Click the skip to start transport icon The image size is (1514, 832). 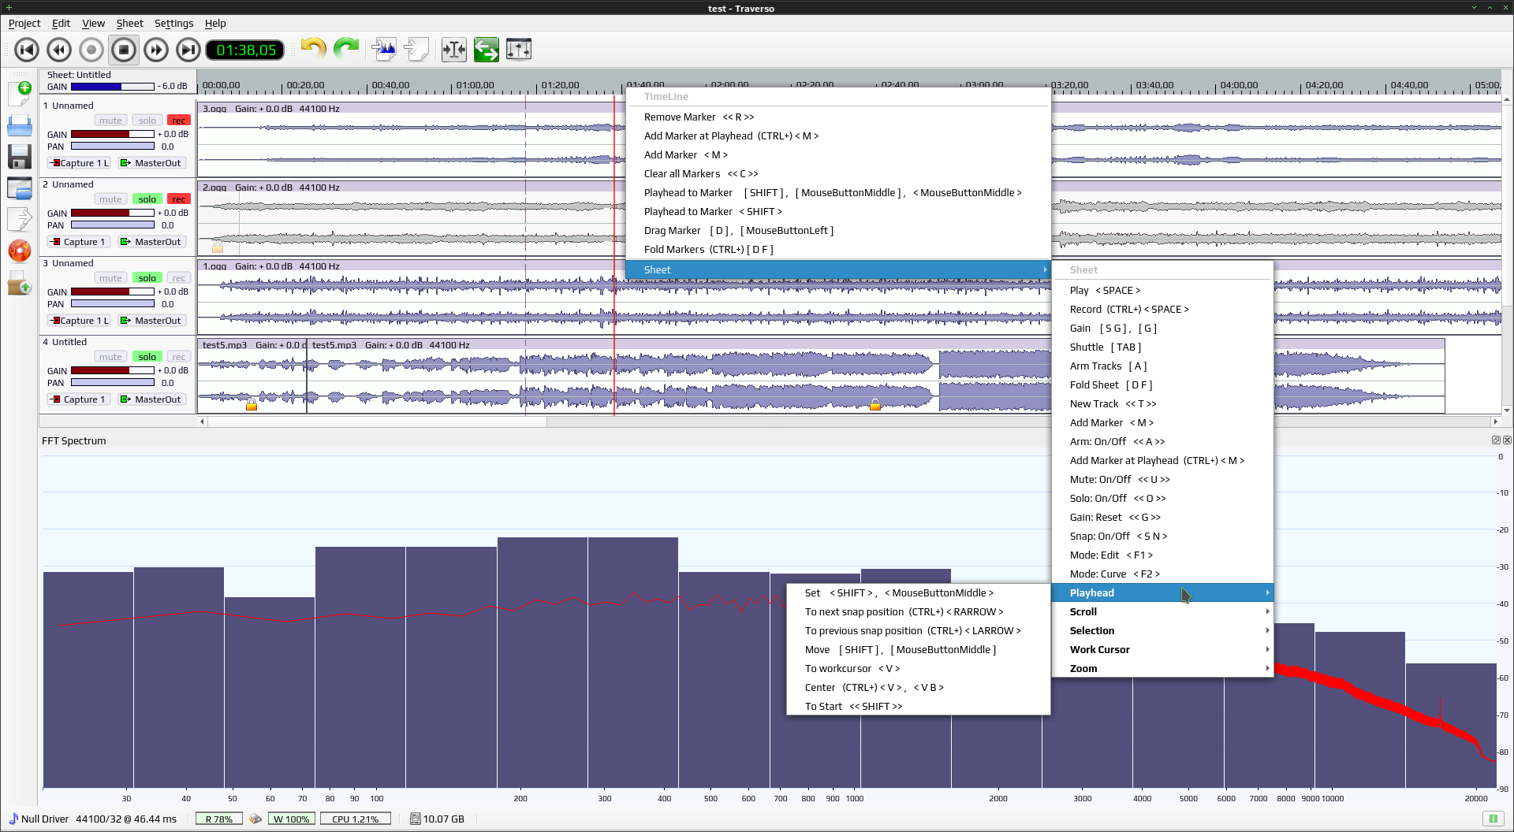pyautogui.click(x=27, y=50)
